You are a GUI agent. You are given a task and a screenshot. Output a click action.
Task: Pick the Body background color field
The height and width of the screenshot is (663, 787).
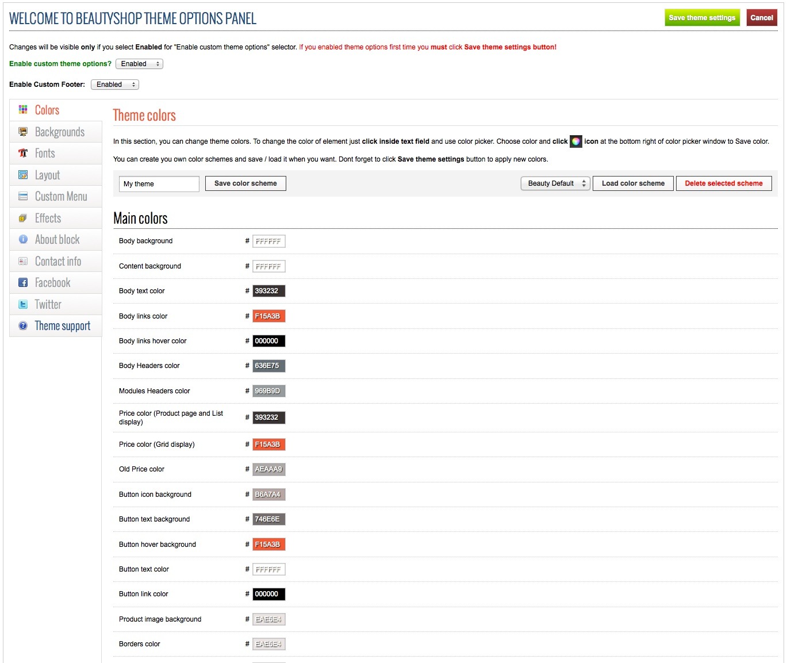tap(269, 242)
